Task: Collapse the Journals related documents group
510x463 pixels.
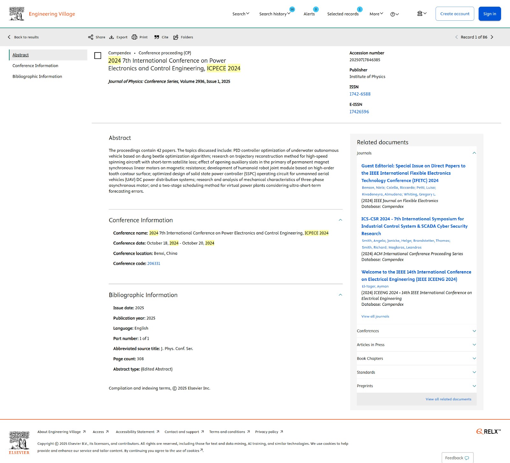Action: [x=474, y=153]
